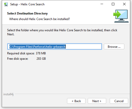Click the 'Free disk space:' label
The image size is (132, 109).
point(18,59)
